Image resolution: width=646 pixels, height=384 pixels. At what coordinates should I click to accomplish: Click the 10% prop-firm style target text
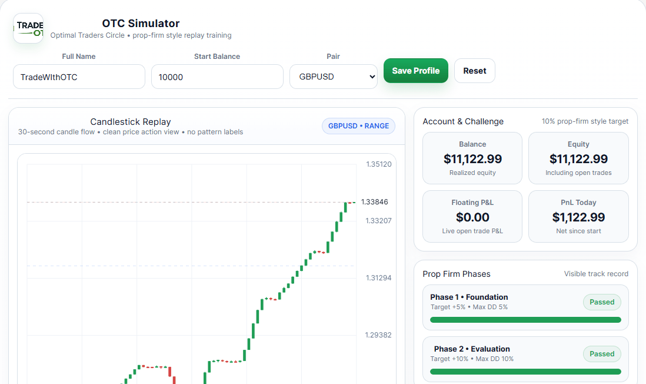click(585, 121)
